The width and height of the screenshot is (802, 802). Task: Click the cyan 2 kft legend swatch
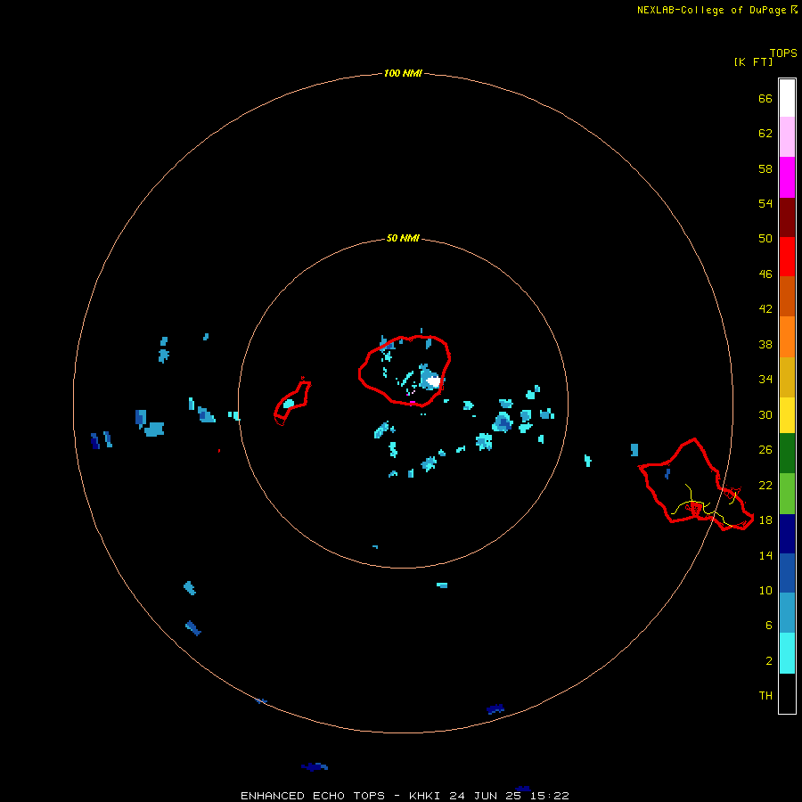[787, 653]
